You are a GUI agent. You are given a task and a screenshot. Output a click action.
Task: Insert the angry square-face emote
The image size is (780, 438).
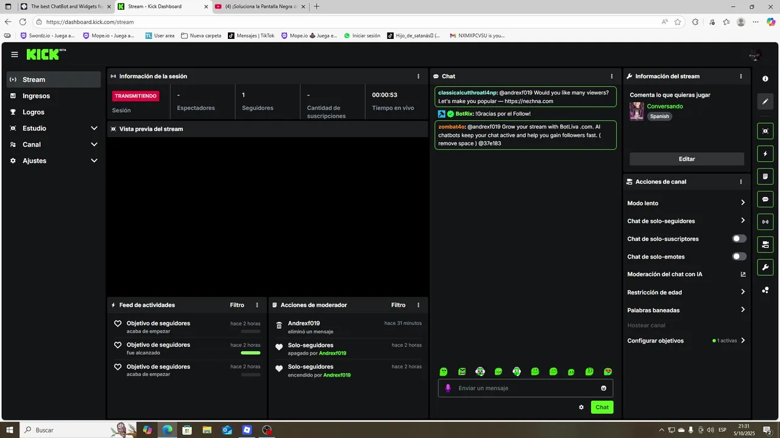pos(462,372)
